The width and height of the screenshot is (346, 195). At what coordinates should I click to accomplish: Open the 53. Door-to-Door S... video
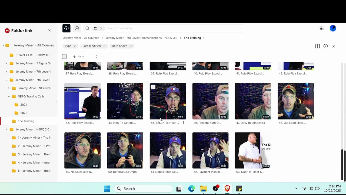pyautogui.click(x=253, y=150)
